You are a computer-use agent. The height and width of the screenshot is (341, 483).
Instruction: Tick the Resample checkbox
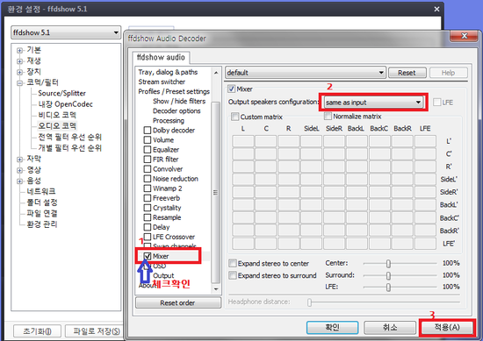[x=148, y=217]
